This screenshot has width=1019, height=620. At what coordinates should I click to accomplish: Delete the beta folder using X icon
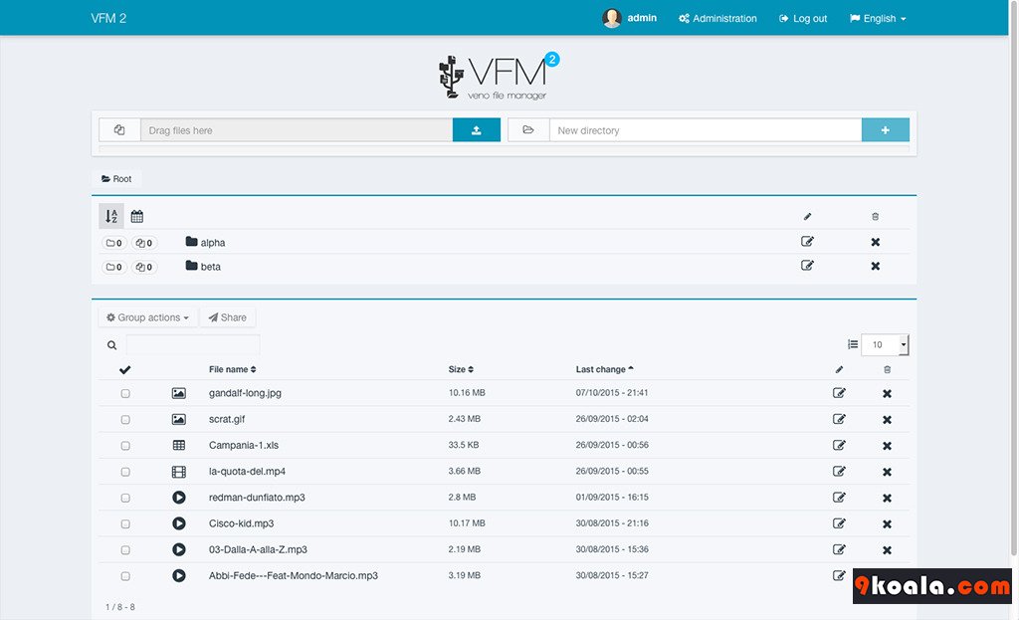[x=876, y=267]
